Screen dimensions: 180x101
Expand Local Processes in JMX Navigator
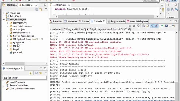tap(4, 82)
